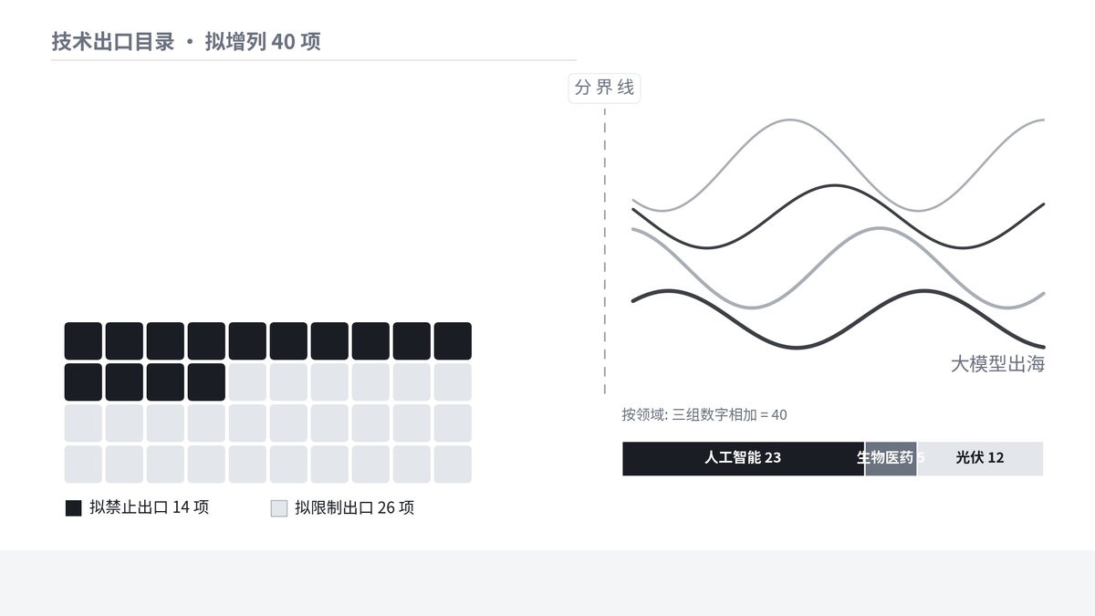
Task: Click the last black square in top row
Action: [x=453, y=340]
